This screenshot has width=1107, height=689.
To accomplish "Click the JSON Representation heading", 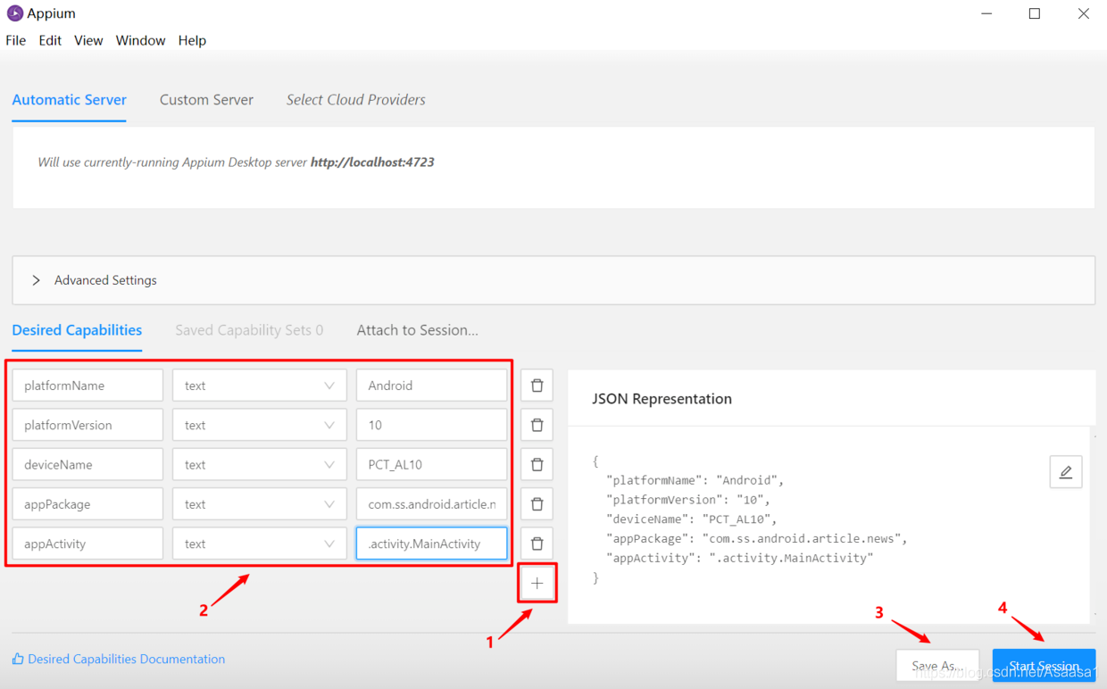I will (x=662, y=399).
